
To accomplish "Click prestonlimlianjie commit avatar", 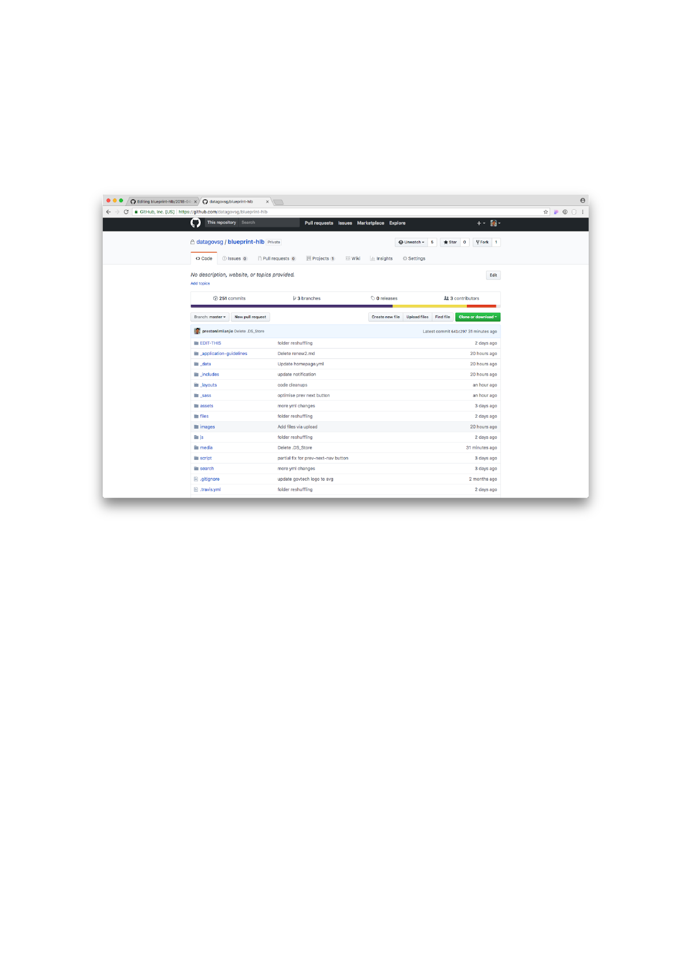I will (x=197, y=331).
